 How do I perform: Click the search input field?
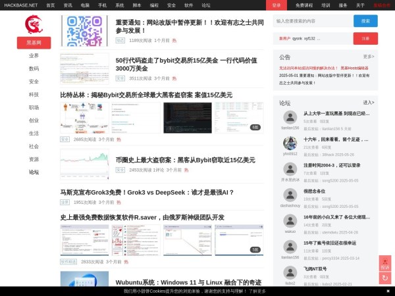coord(312,21)
